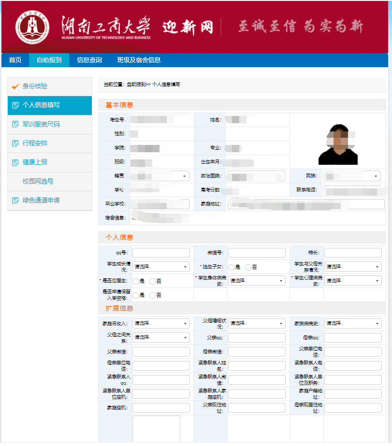Click the qq号 input field
Screen dimensions: 392x446
click(x=161, y=252)
